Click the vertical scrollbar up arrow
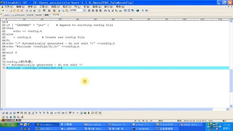 (x=231, y=21)
